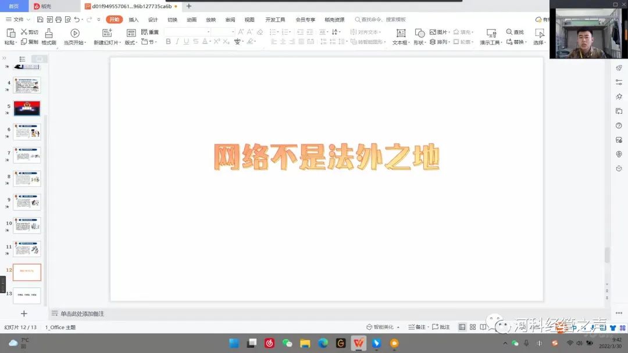628x353 pixels.
Task: Click the add new tab plus button
Action: [x=188, y=6]
